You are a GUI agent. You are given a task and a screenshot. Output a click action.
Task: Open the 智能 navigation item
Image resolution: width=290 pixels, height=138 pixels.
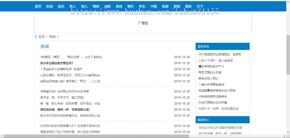click(177, 6)
